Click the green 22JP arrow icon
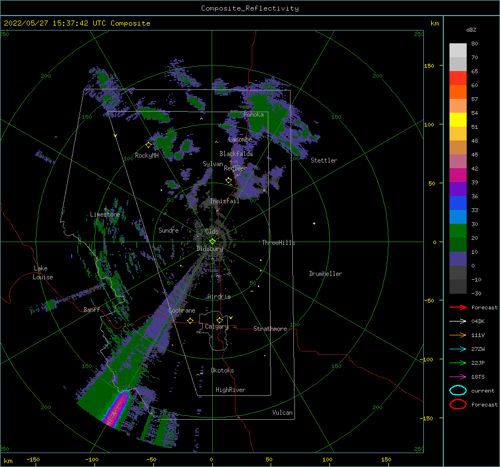Screen dimensions: 500x467 458,363
